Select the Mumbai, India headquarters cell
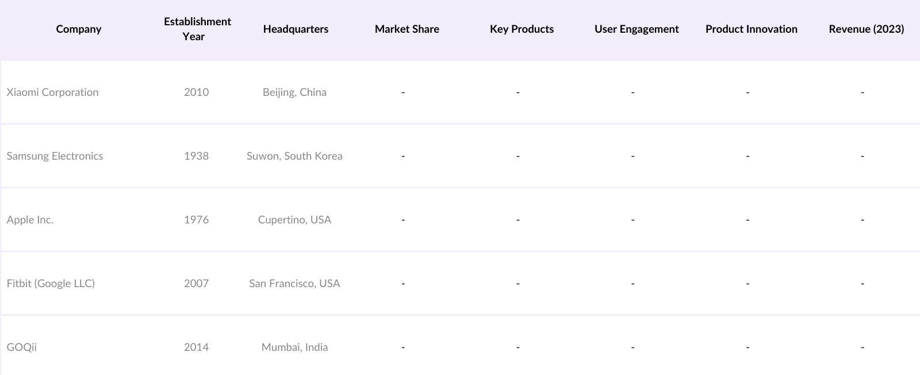Screen dimensions: 920x375 [x=294, y=347]
